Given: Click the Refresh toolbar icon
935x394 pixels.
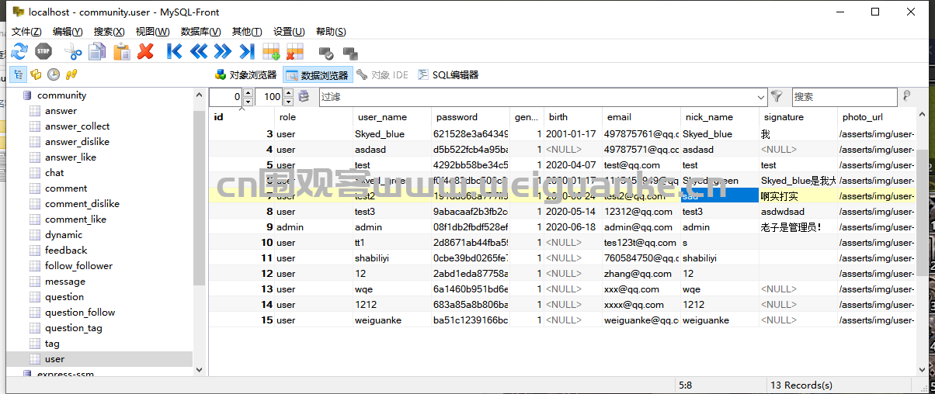Looking at the screenshot, I should [x=19, y=52].
